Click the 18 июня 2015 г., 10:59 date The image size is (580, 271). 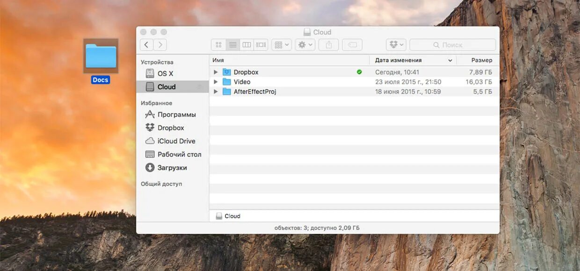click(408, 92)
